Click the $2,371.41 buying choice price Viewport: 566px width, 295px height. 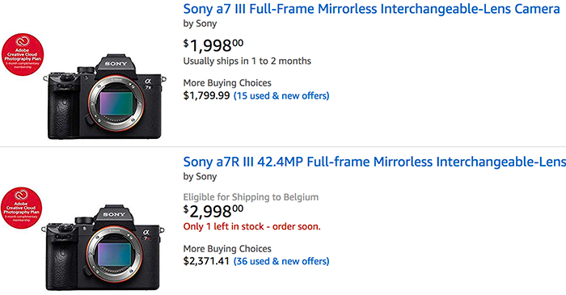click(x=206, y=261)
